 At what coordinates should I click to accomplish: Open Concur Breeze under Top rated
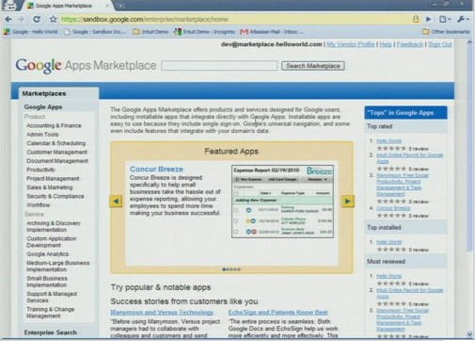tap(393, 208)
